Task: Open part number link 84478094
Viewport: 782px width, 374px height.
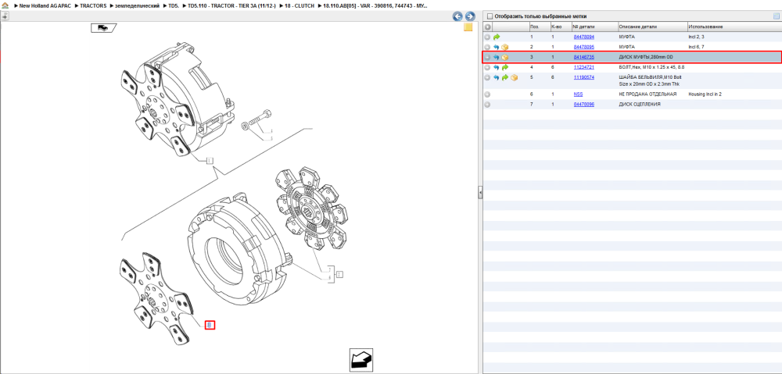Action: (583, 37)
